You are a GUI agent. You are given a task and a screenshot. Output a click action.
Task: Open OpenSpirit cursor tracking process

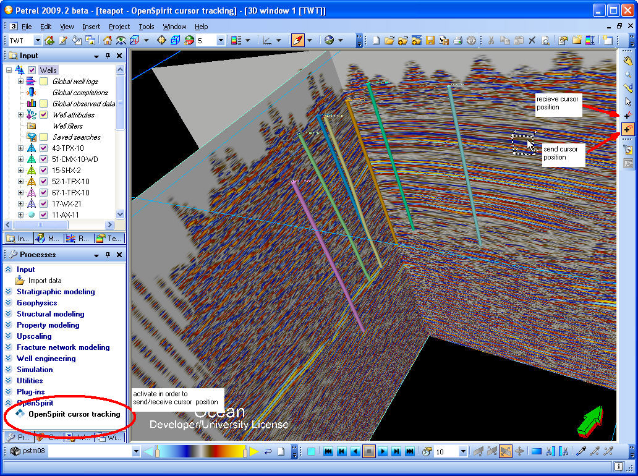point(74,414)
